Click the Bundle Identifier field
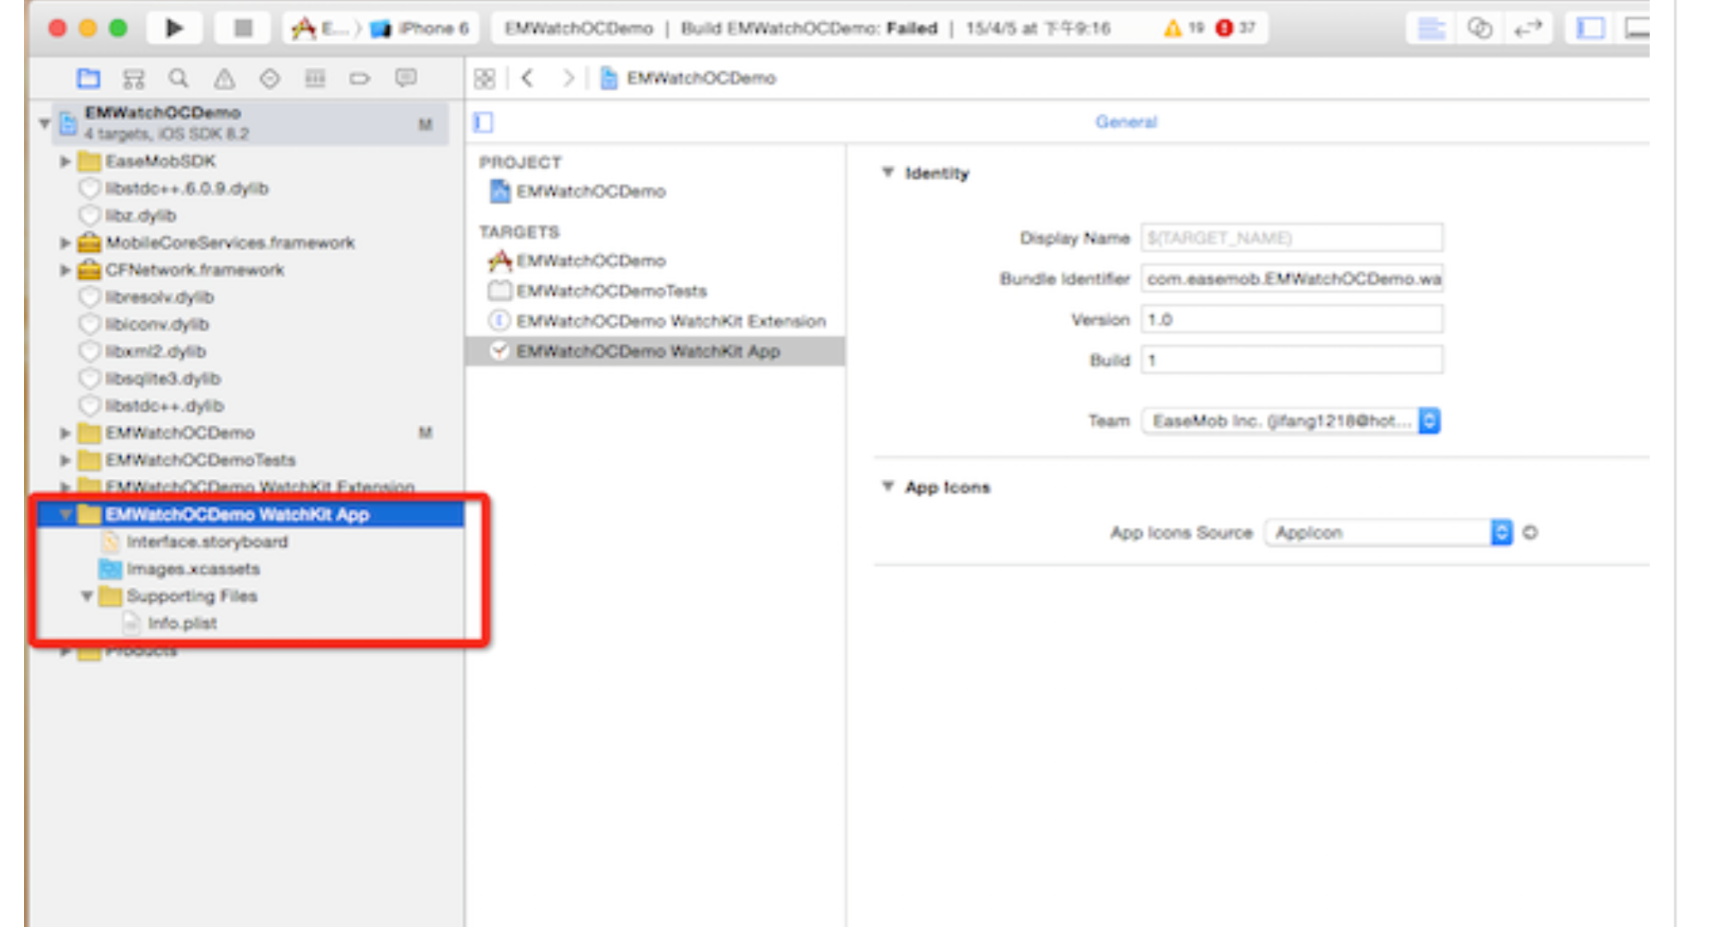 coord(1292,279)
